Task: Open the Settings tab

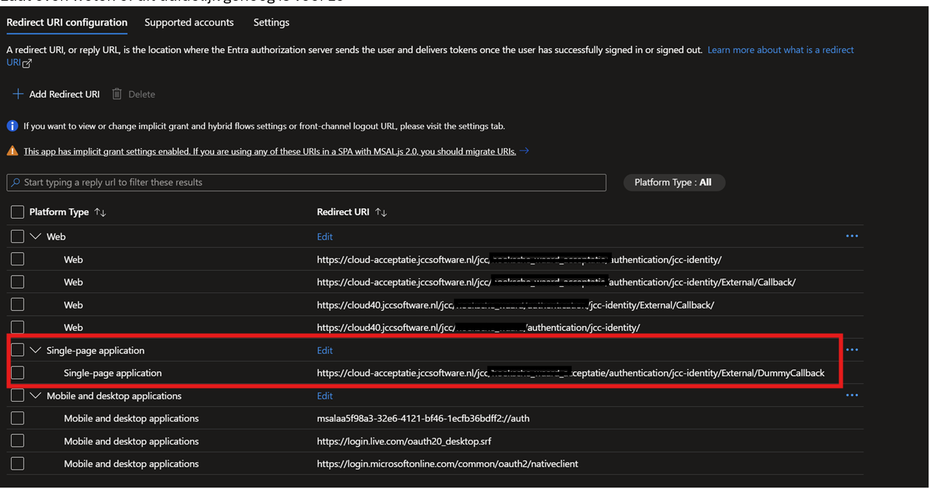Action: [x=271, y=22]
